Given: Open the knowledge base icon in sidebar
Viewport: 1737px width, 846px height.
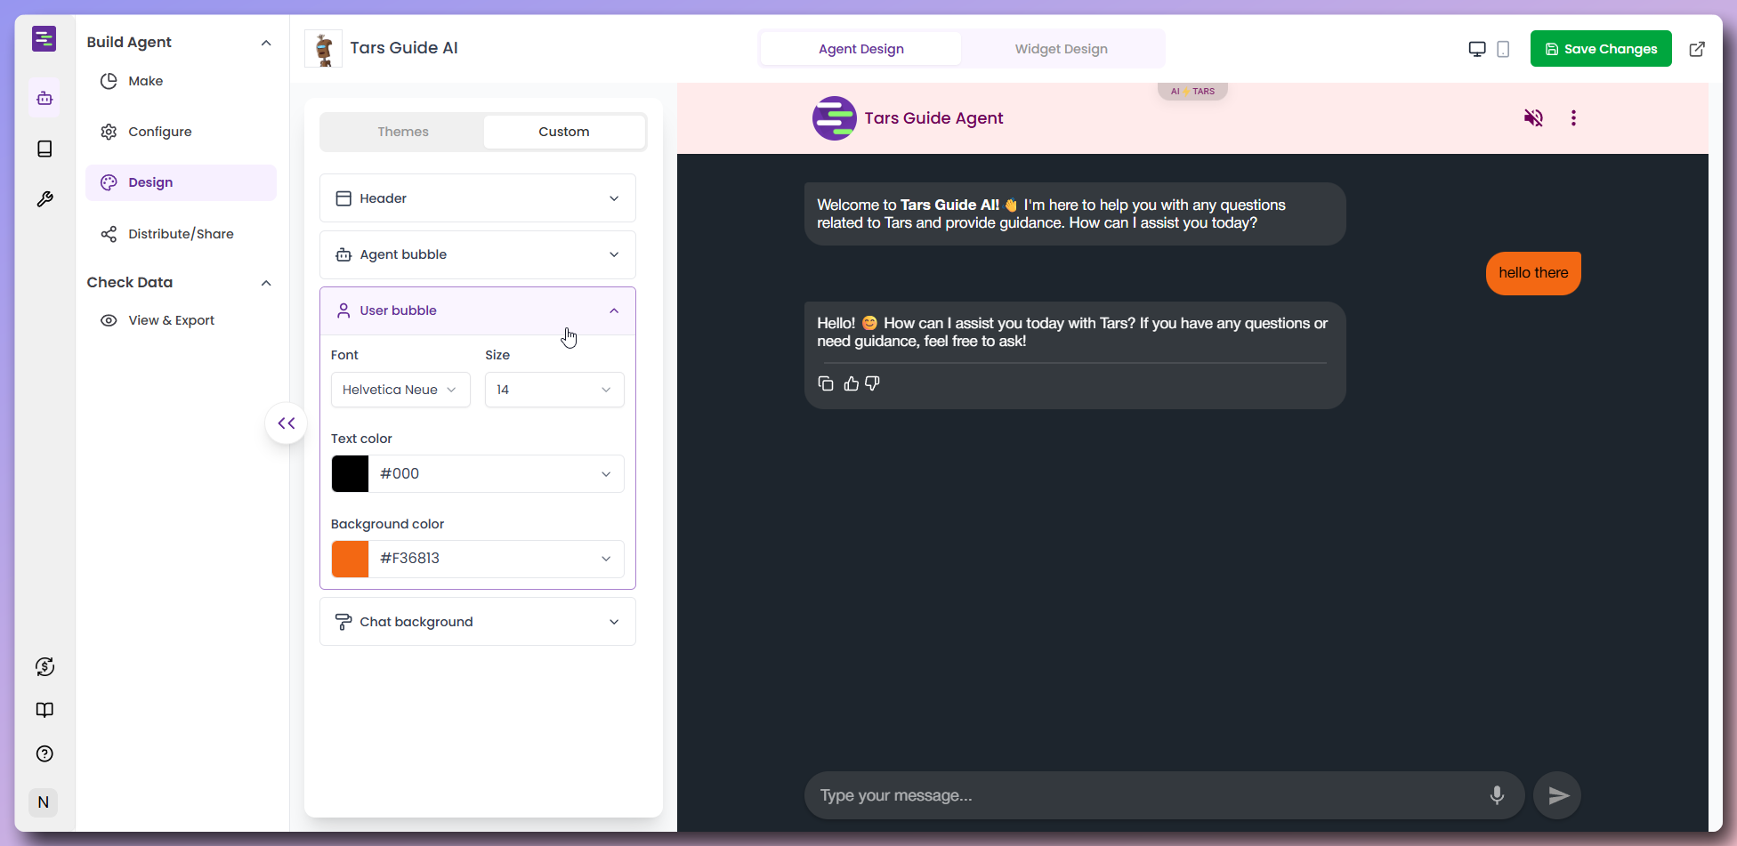Looking at the screenshot, I should pyautogui.click(x=44, y=149).
